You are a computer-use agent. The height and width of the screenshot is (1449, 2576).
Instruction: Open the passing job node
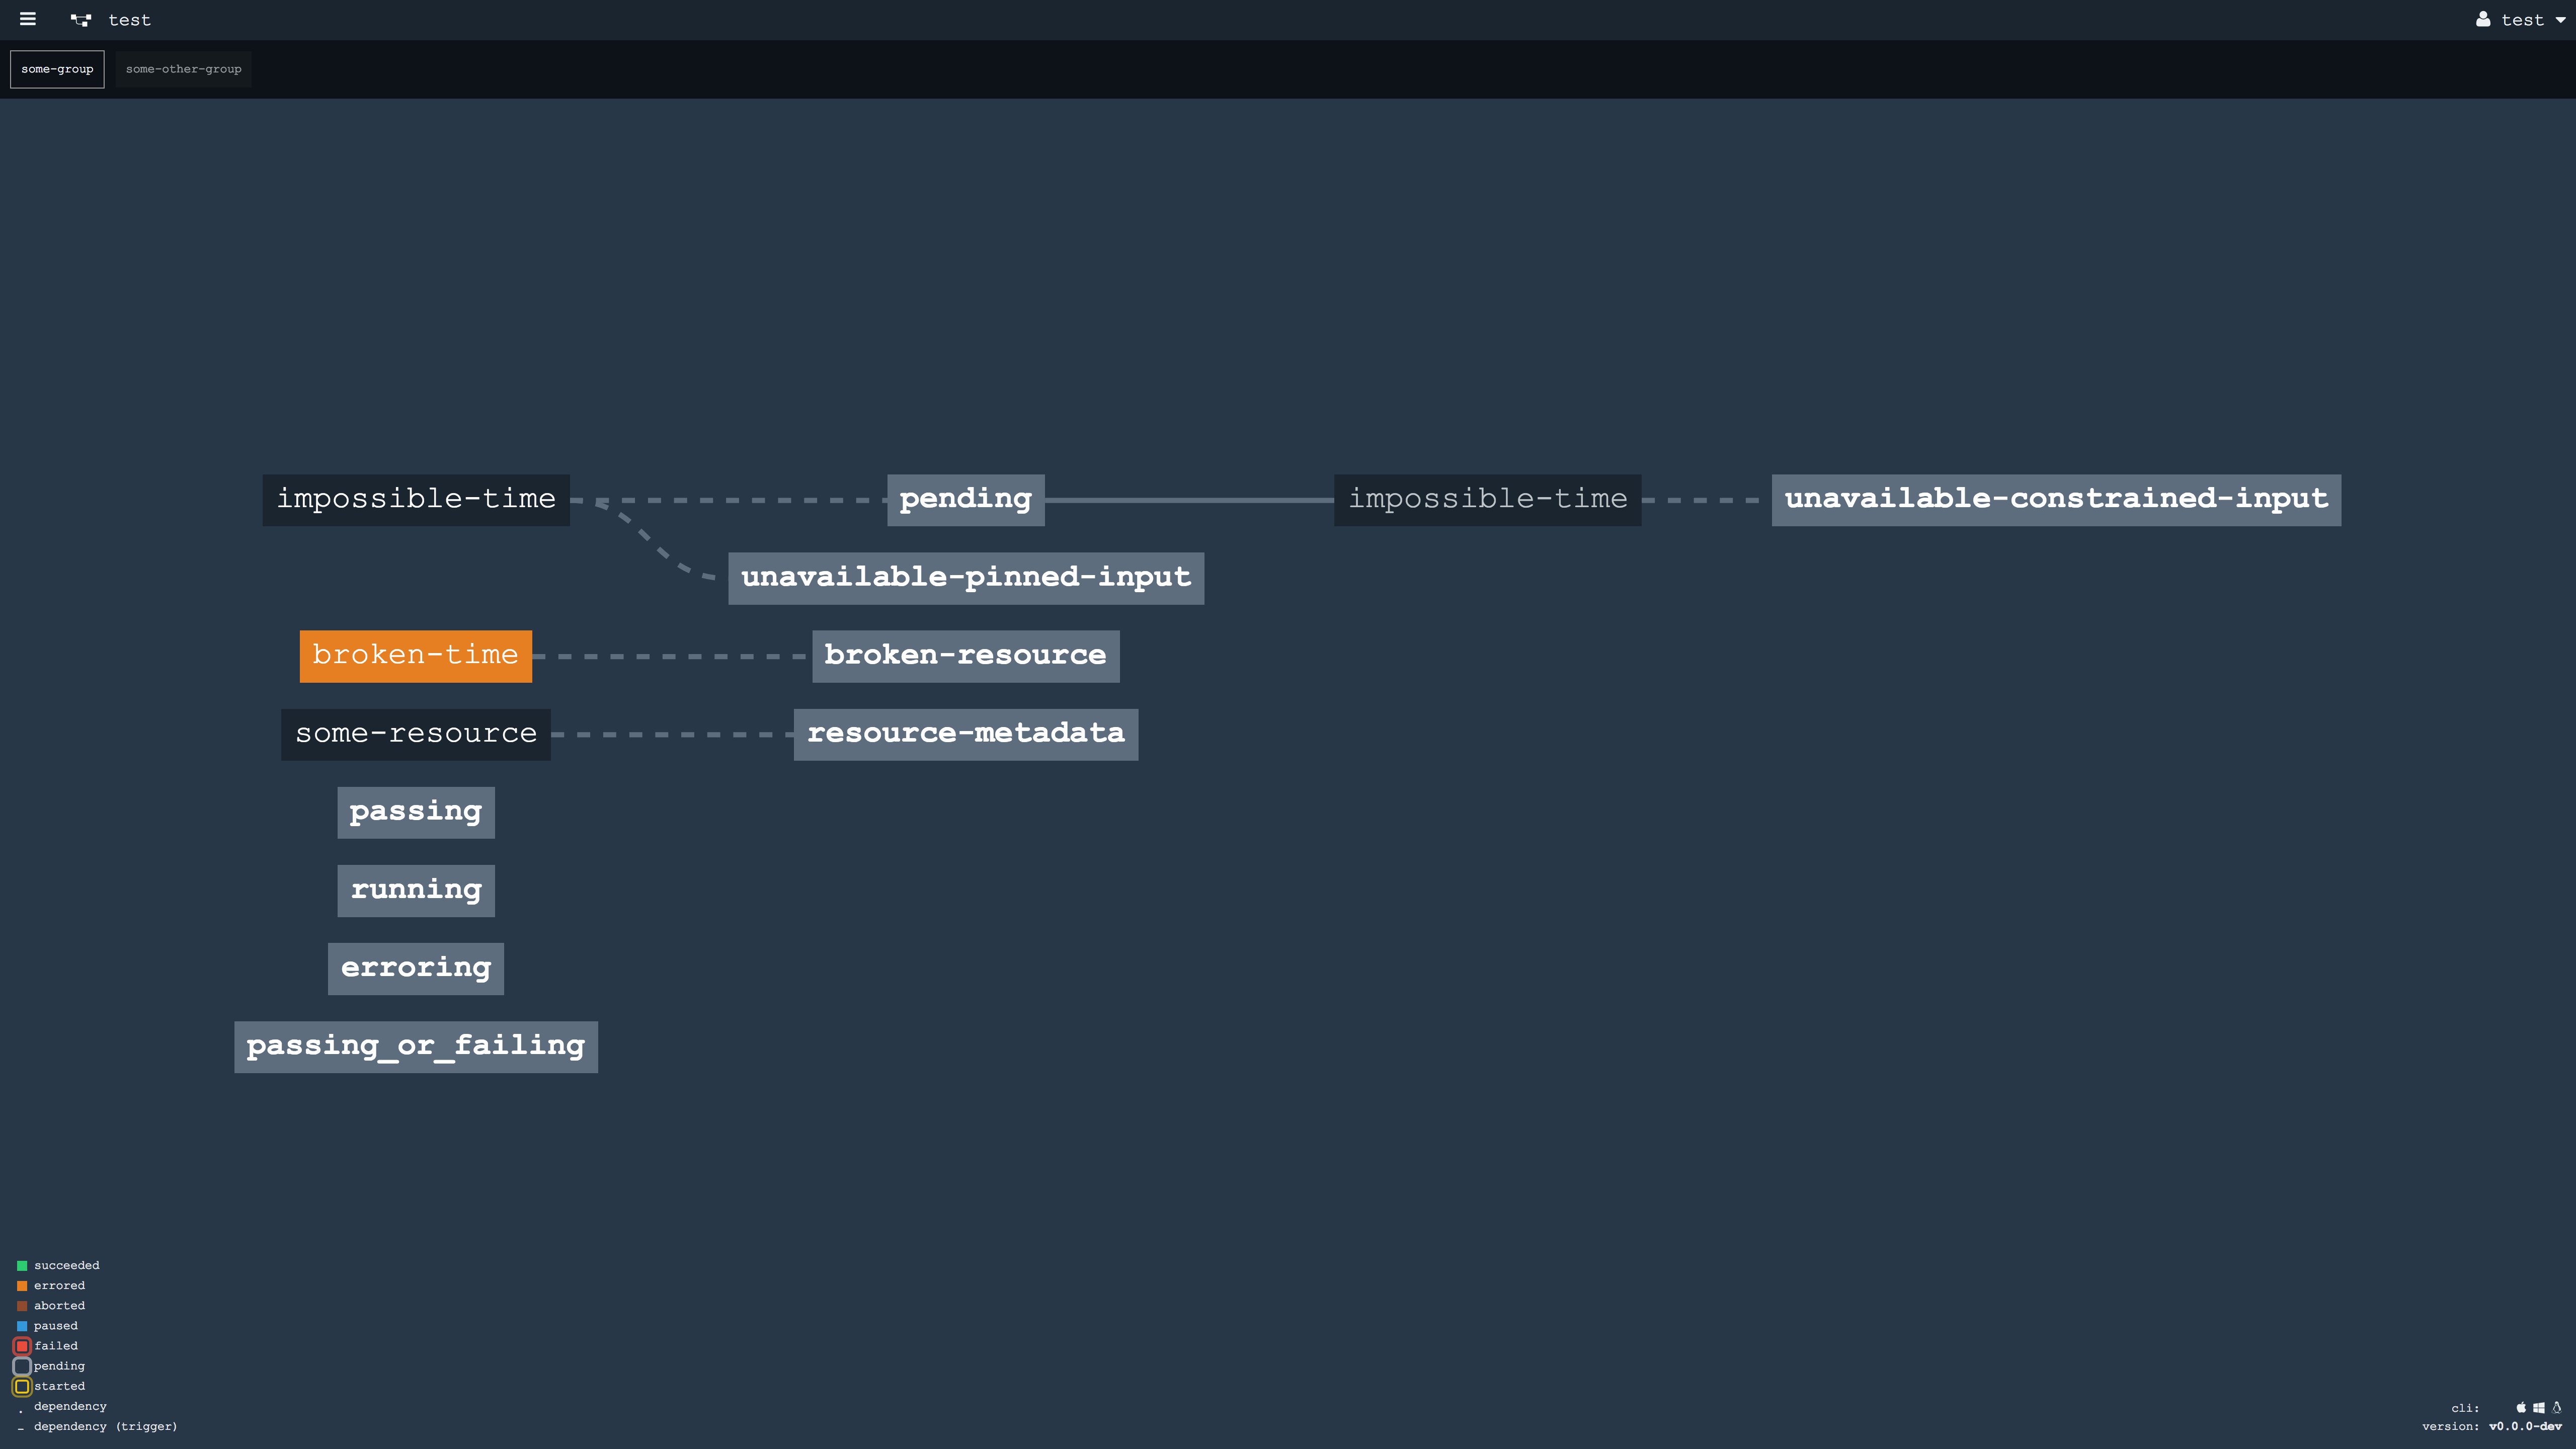click(x=416, y=812)
